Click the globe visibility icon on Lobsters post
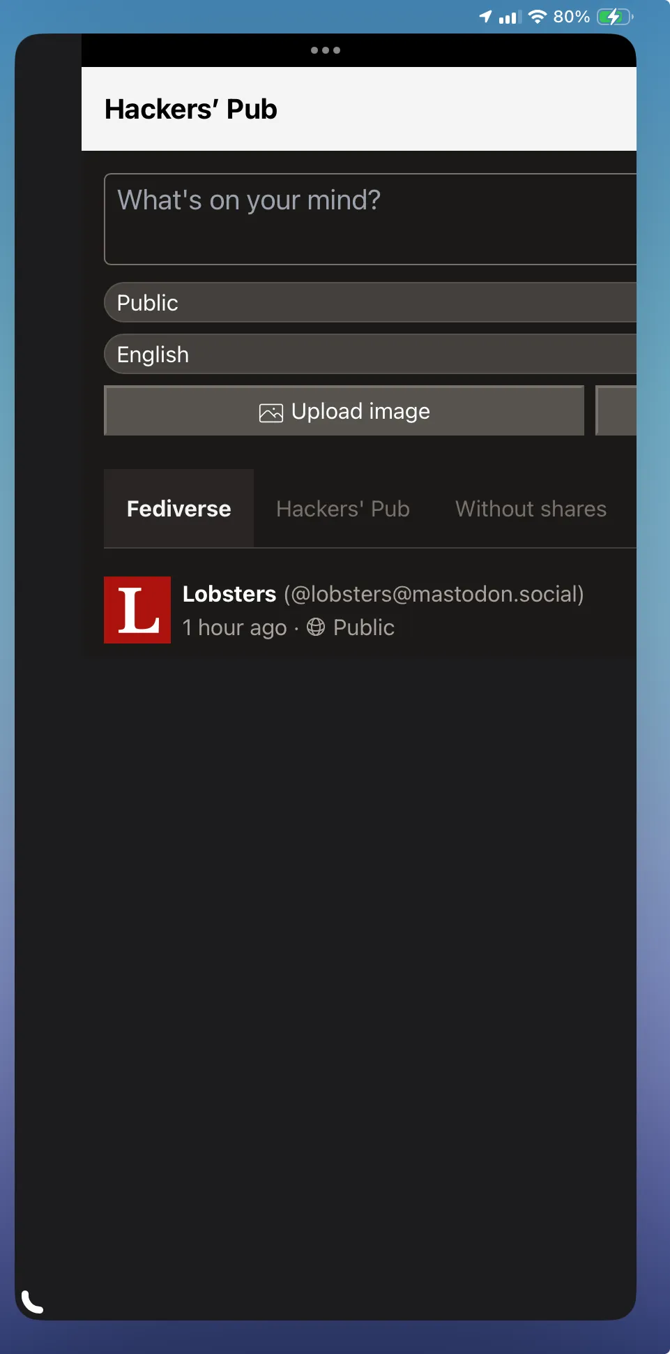The width and height of the screenshot is (670, 1354). (316, 627)
